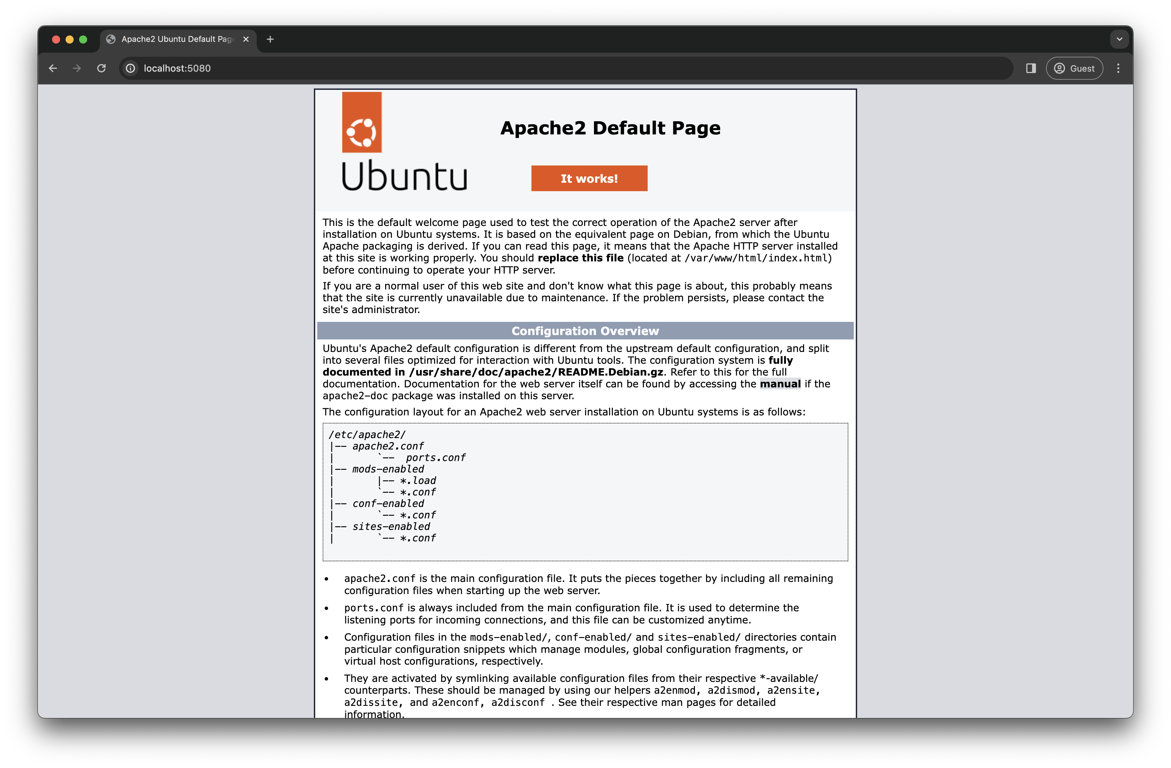Open Chrome three-dot menu
The width and height of the screenshot is (1171, 768).
(x=1118, y=68)
